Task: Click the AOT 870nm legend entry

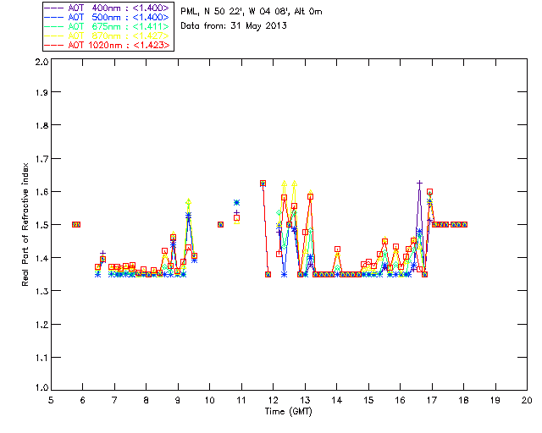Action: tap(108, 36)
